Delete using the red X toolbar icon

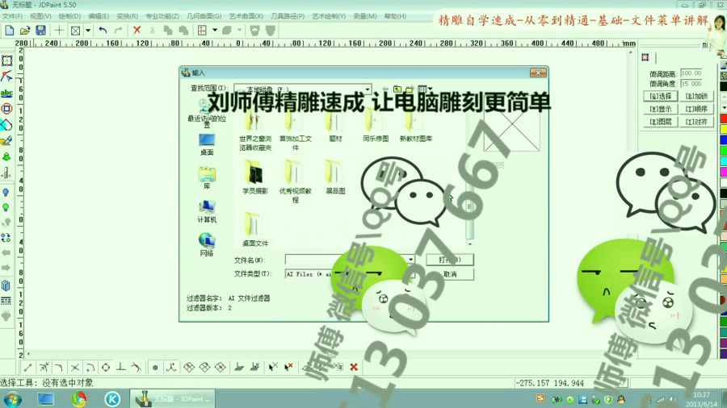(x=137, y=31)
